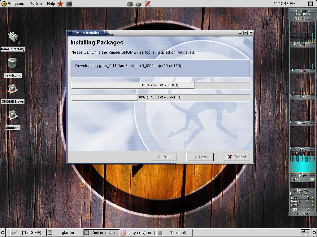
Task: Click the purple V icon in the taskbar
Action: pyautogui.click(x=123, y=233)
